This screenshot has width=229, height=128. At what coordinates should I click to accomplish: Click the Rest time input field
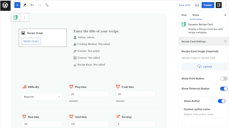42,124
